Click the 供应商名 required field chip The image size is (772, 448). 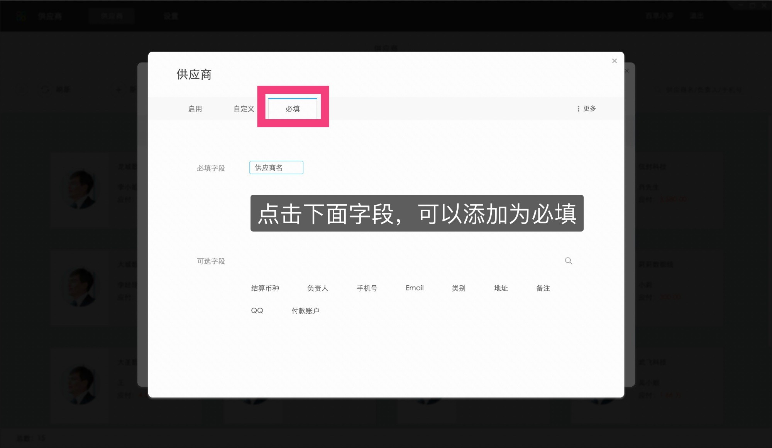(x=276, y=167)
